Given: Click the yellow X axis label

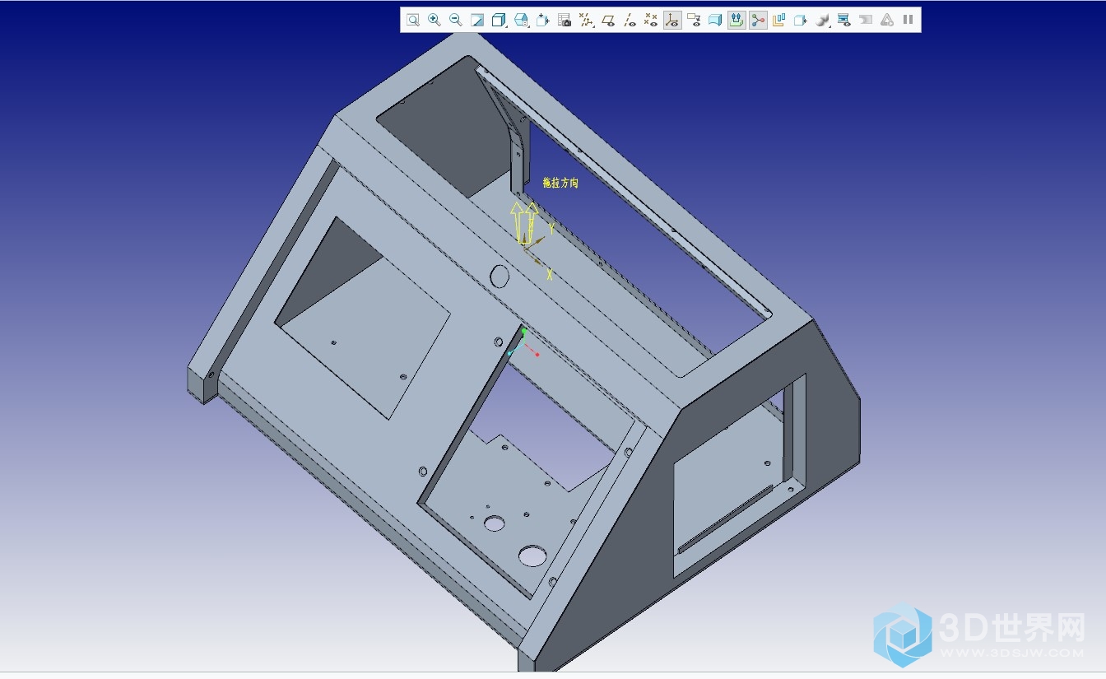Looking at the screenshot, I should (549, 275).
